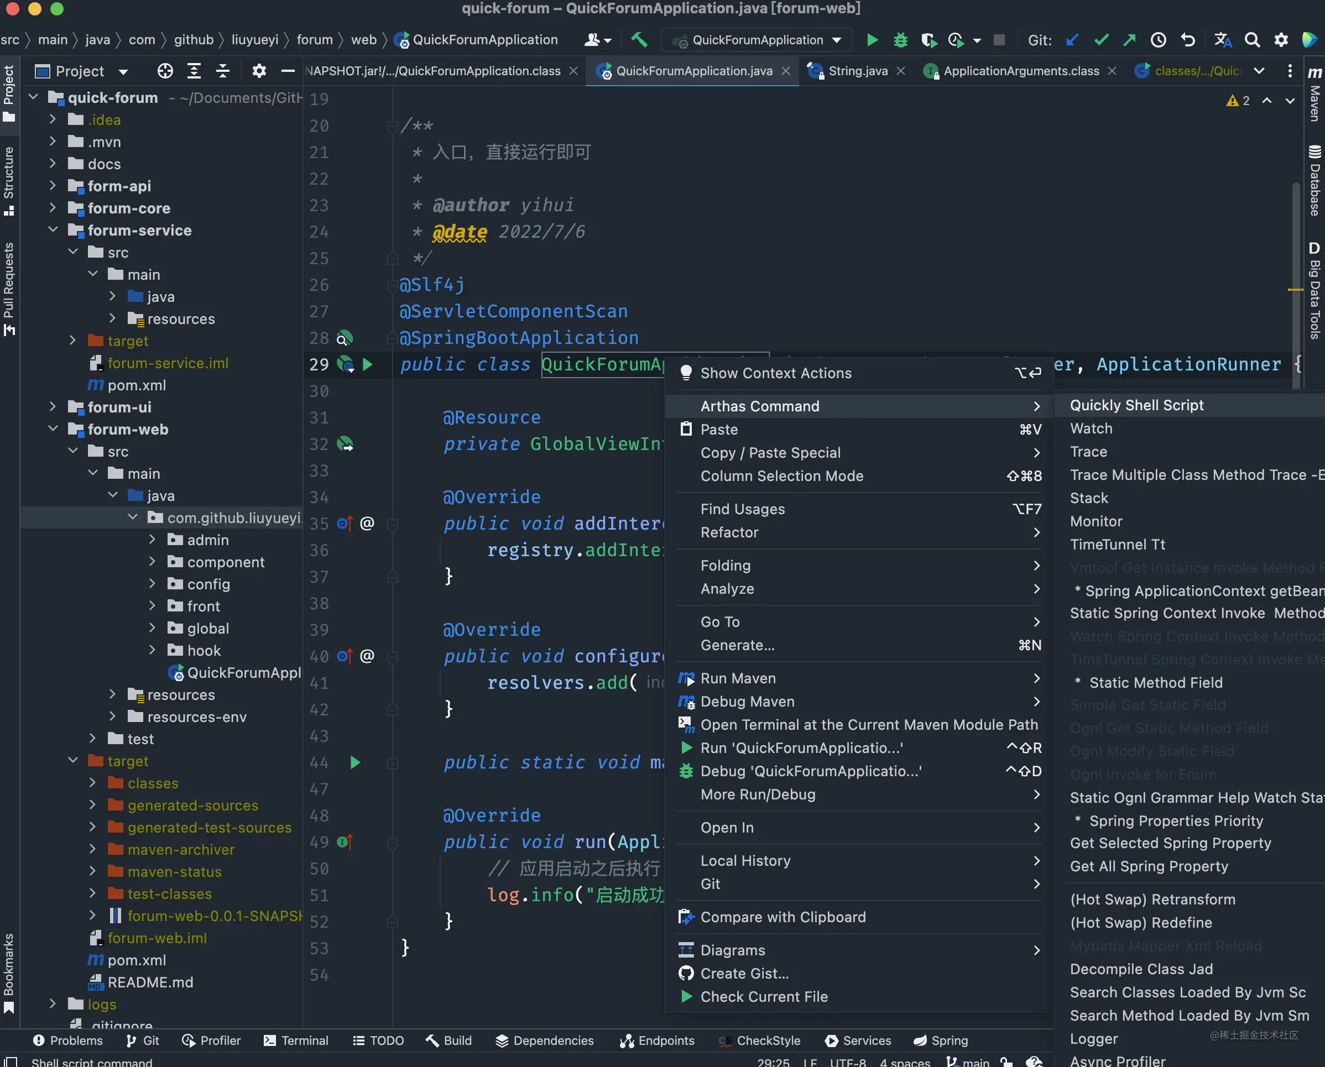Click Show Context Actions
Viewport: 1325px width, 1067px height.
(859, 373)
